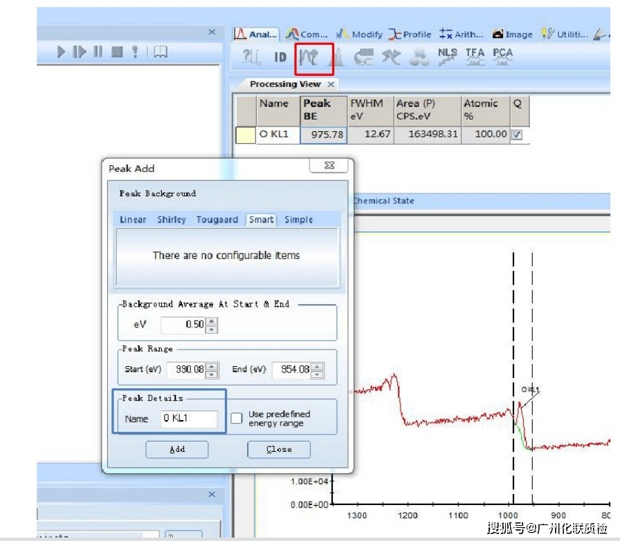Decrease the End (eV) value
620x541 pixels.
317,374
